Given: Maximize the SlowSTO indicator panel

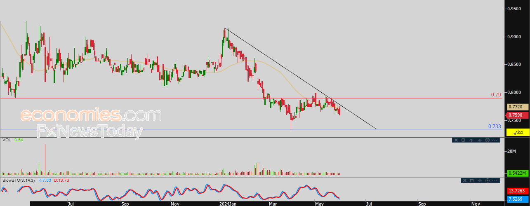Looking at the screenshot, I should pyautogui.click(x=472, y=180).
